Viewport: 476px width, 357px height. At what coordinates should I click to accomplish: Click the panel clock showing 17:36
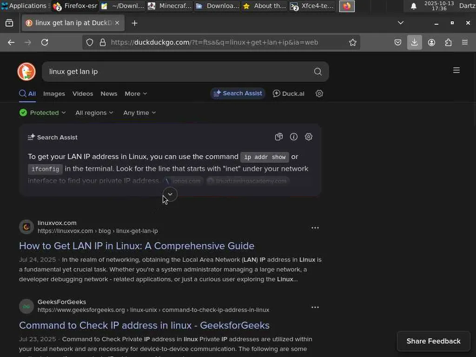pyautogui.click(x=439, y=6)
